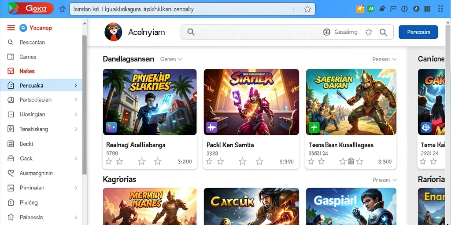Rate Packl Ken Samta with third star
Image resolution: width=451 pixels, height=225 pixels.
click(243, 161)
